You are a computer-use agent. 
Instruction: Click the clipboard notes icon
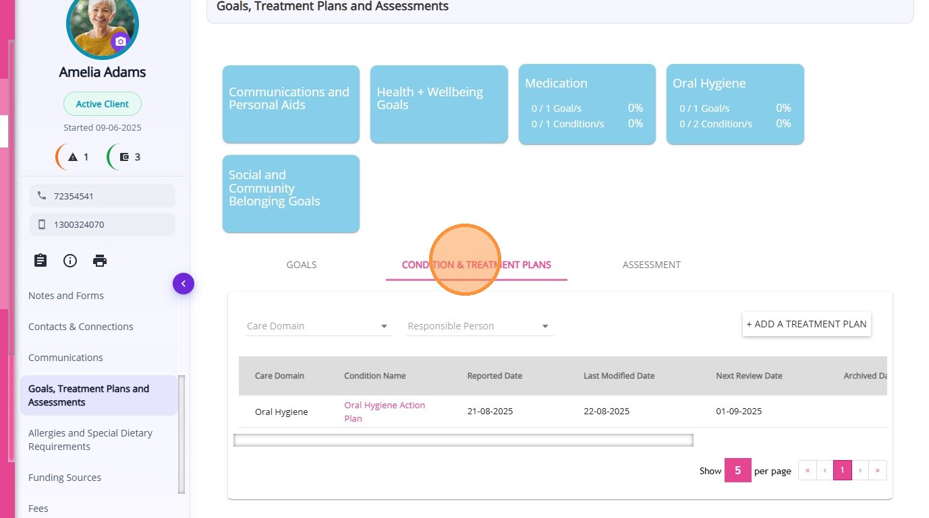click(x=40, y=261)
